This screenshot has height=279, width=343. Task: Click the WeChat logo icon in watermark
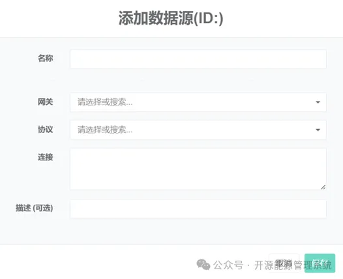coord(203,265)
